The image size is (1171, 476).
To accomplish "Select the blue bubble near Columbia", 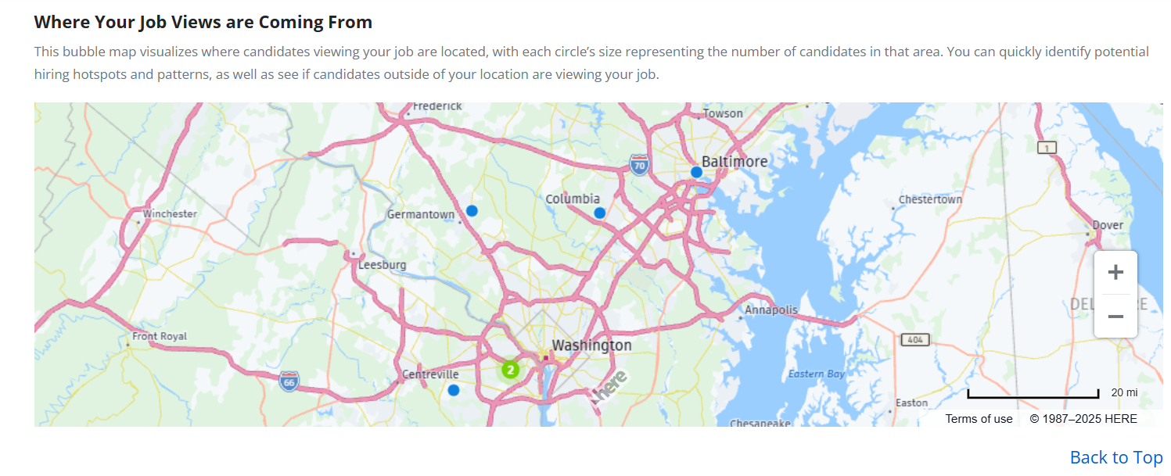I will click(599, 212).
